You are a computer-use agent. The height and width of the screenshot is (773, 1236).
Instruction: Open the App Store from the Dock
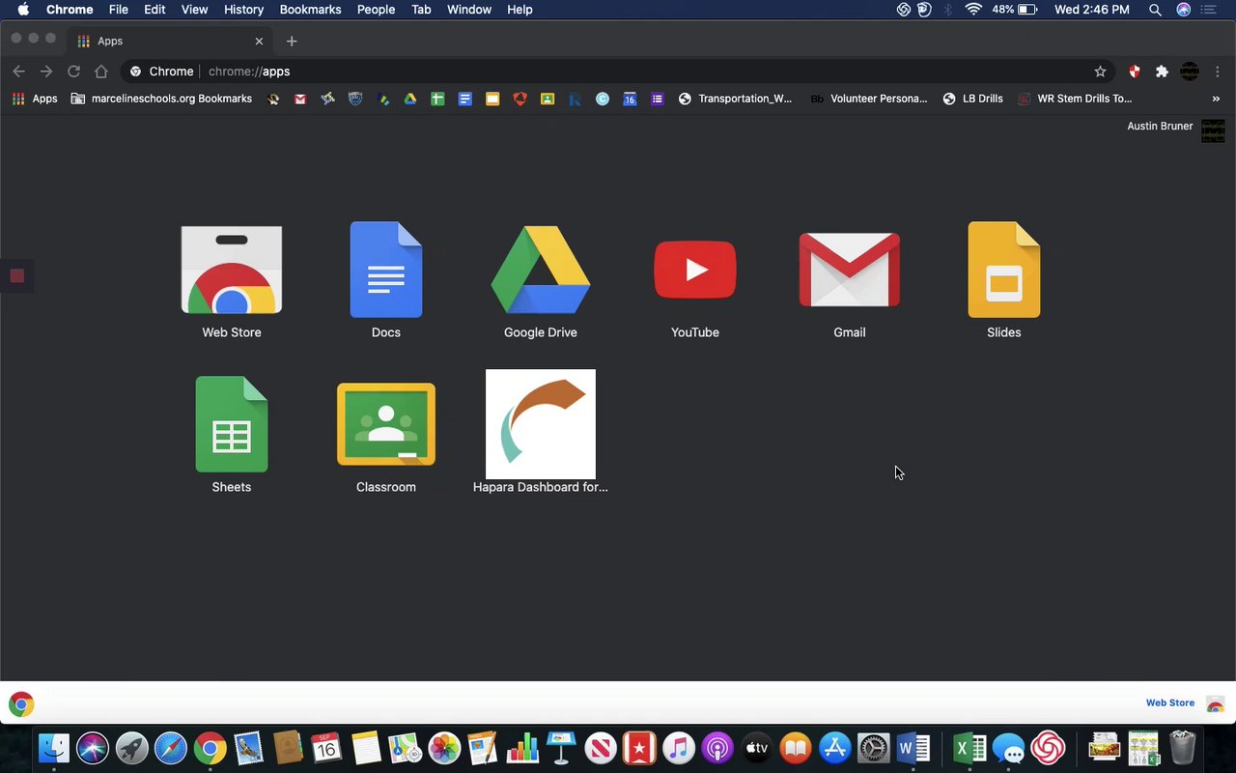pyautogui.click(x=834, y=748)
